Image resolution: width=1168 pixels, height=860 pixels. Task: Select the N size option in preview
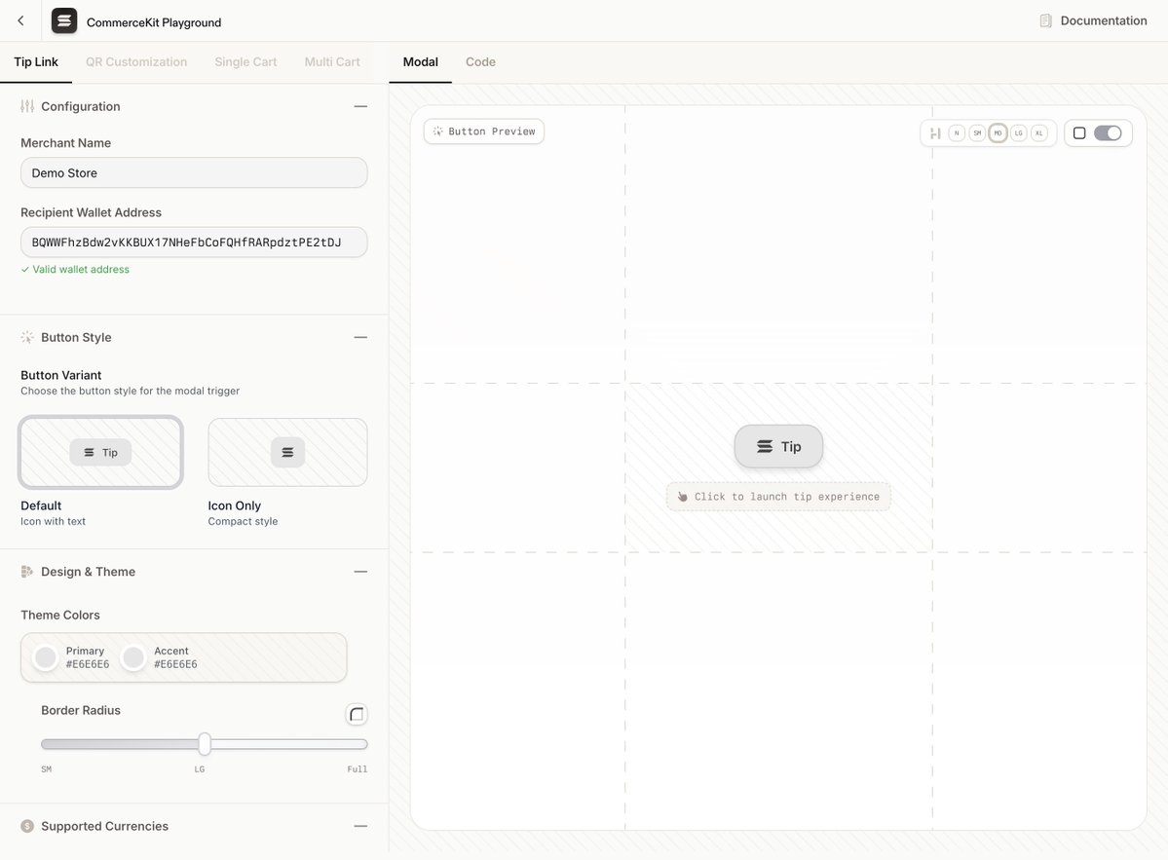957,132
